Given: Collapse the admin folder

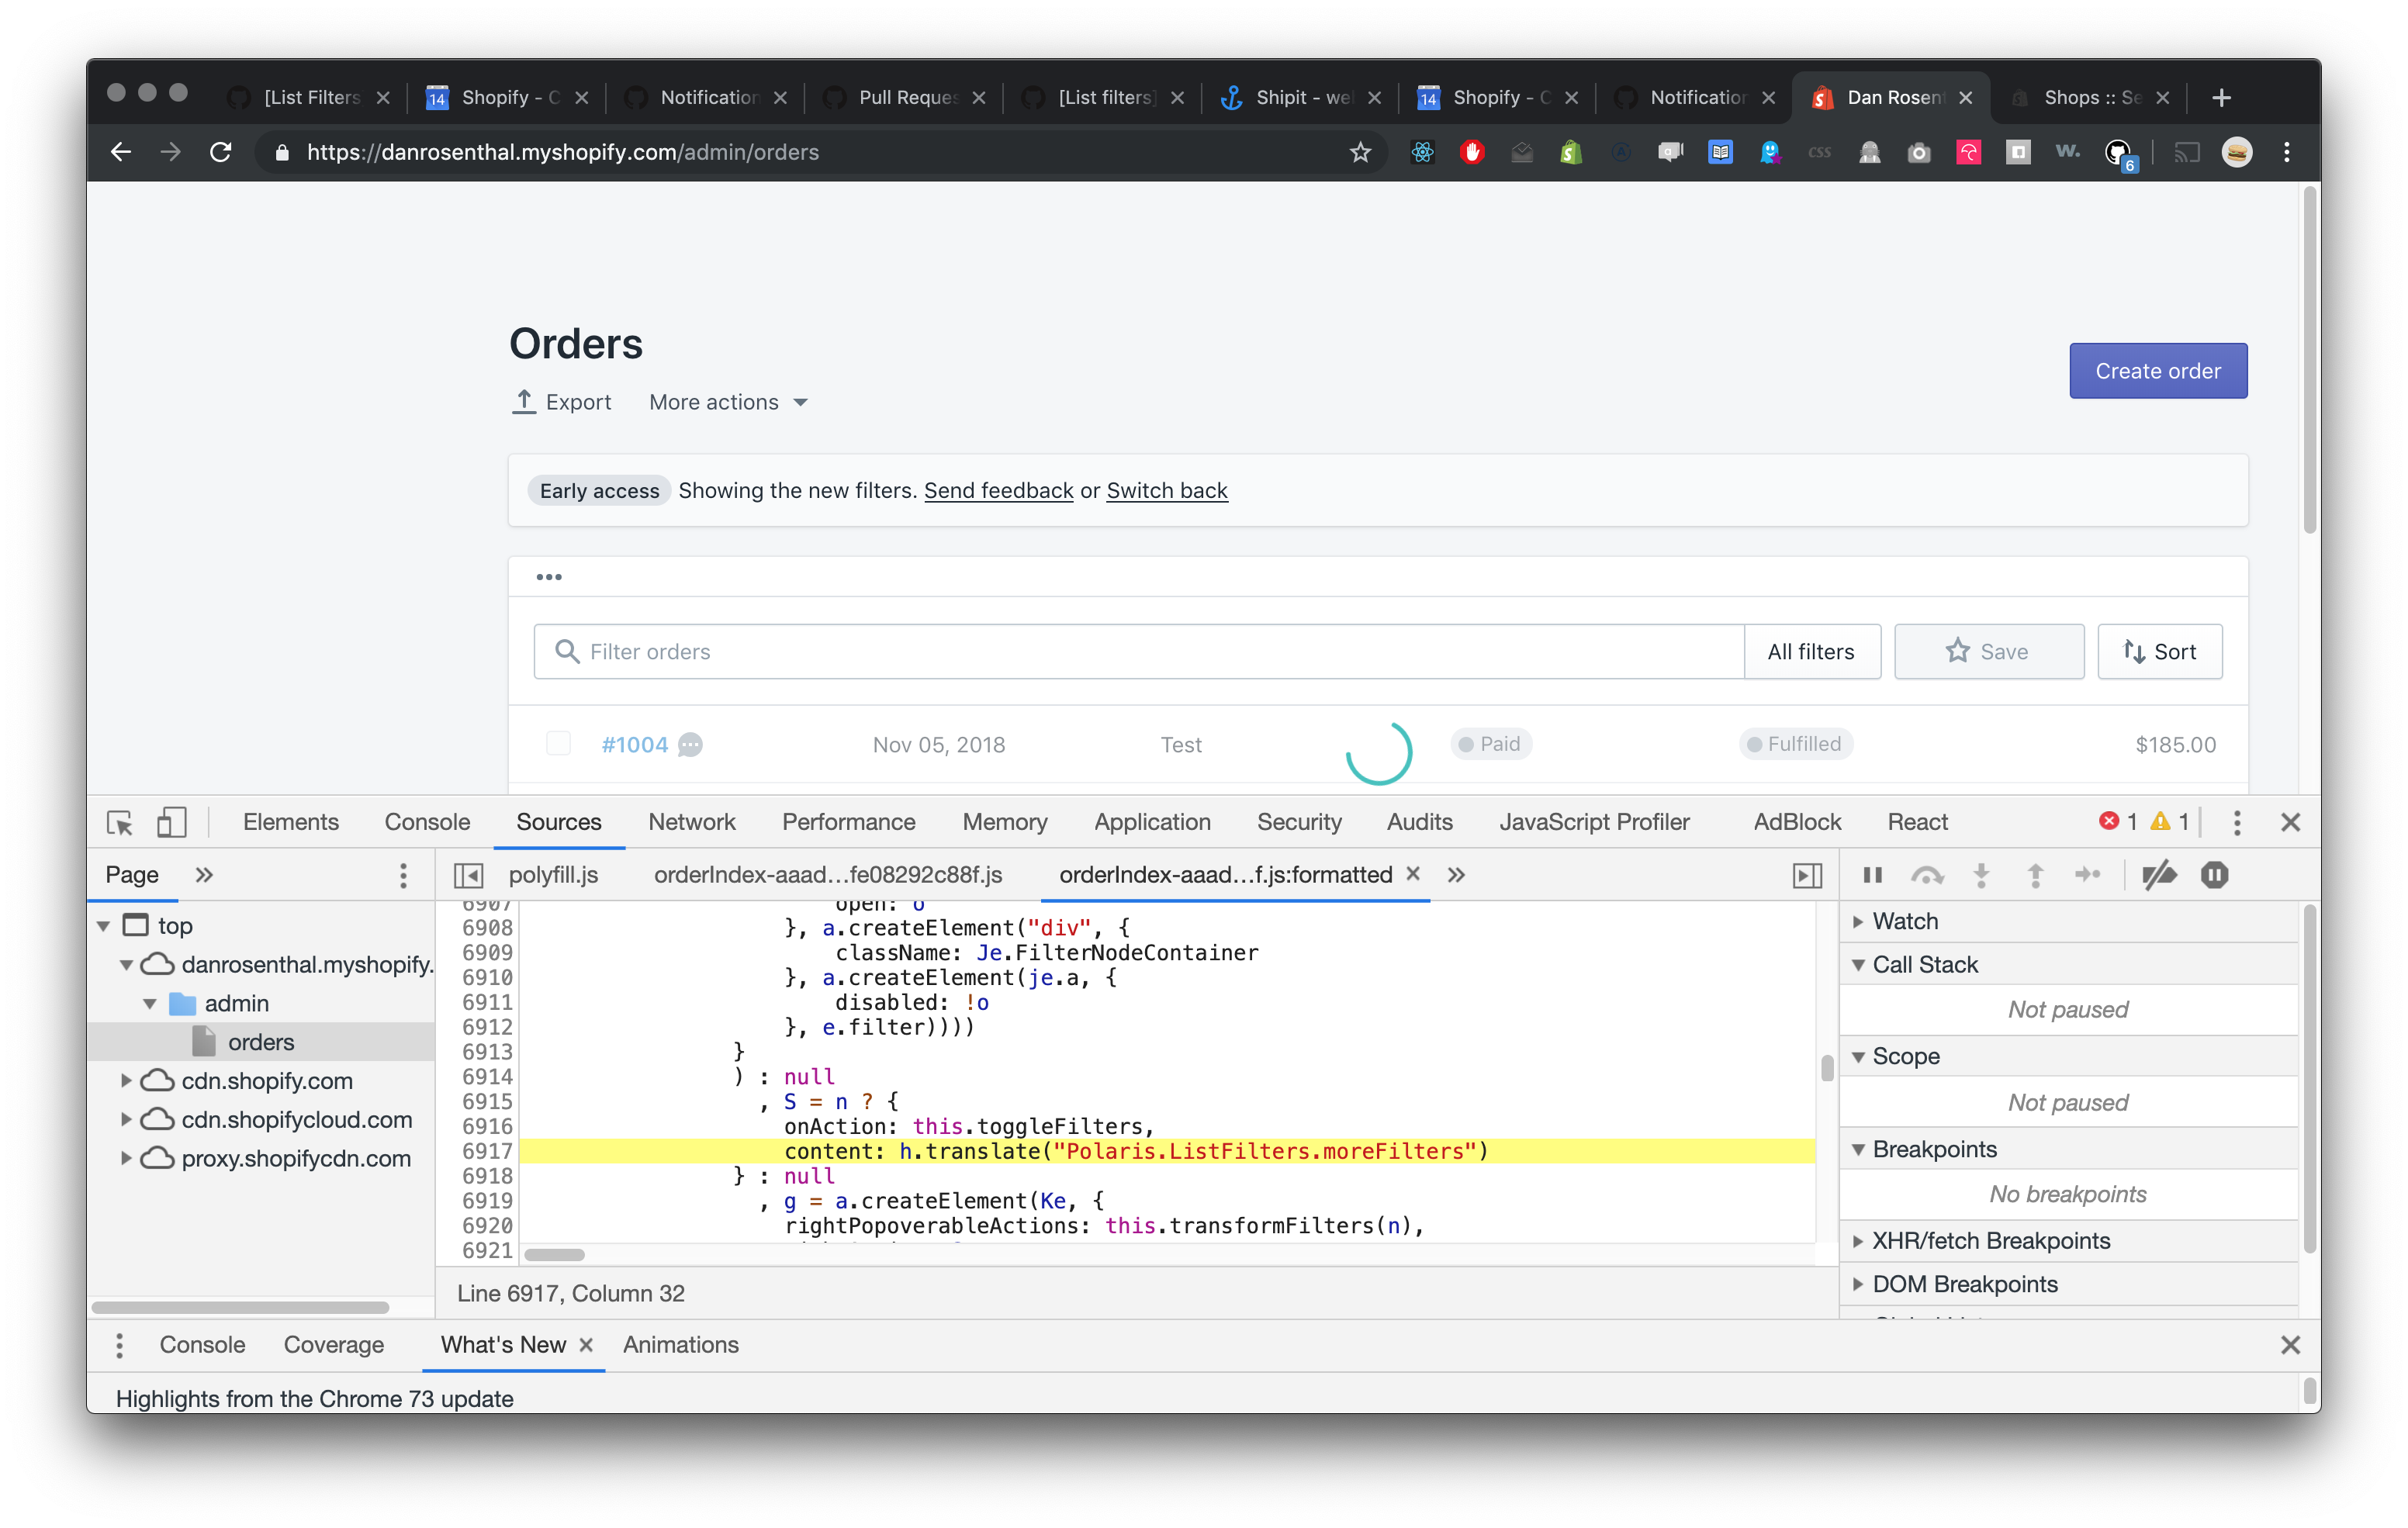Looking at the screenshot, I should 150,1003.
